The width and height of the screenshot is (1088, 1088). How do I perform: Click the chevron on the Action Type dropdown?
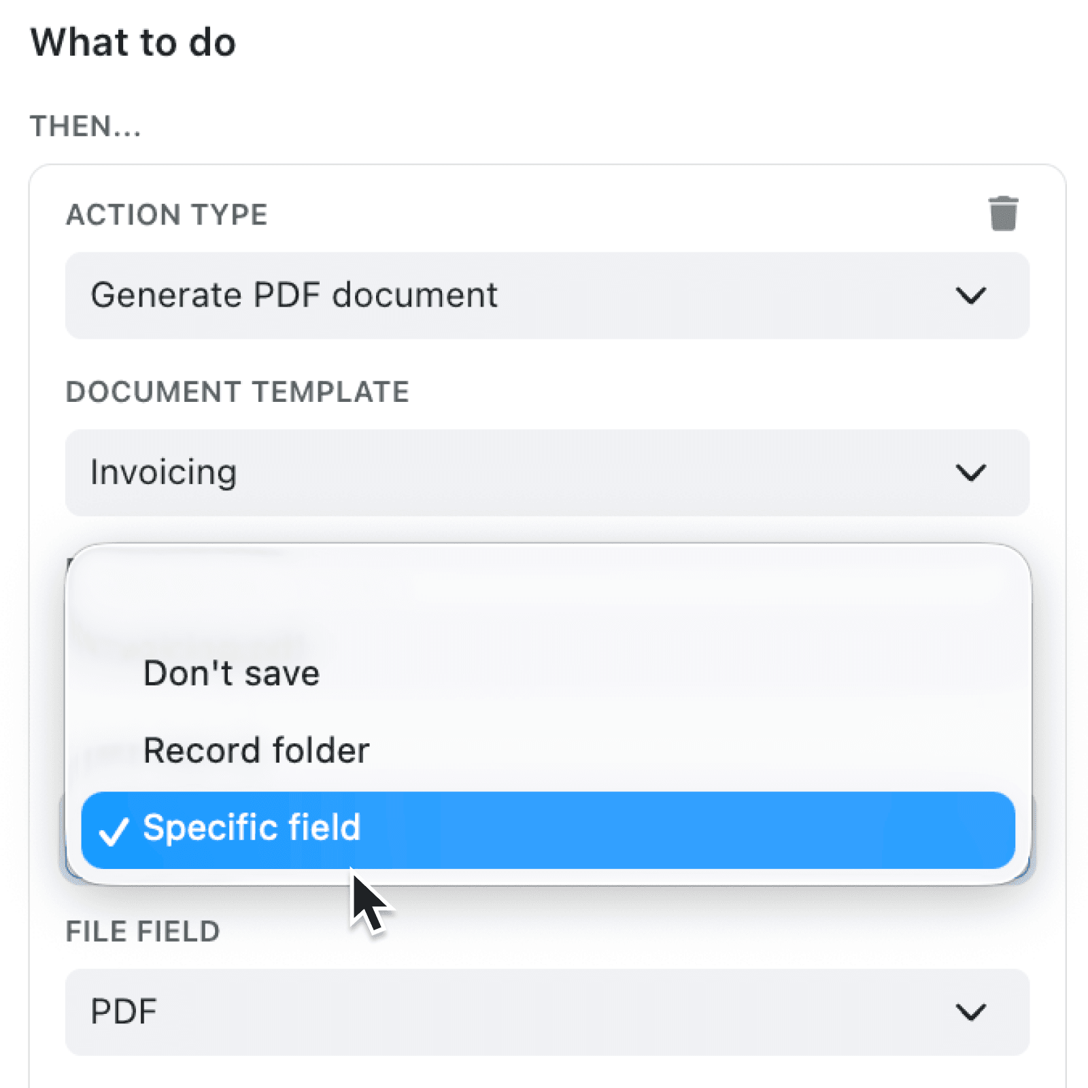pyautogui.click(x=971, y=295)
